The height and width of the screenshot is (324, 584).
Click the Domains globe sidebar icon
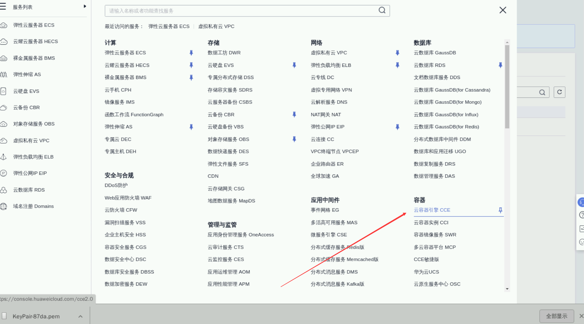pyautogui.click(x=3, y=206)
